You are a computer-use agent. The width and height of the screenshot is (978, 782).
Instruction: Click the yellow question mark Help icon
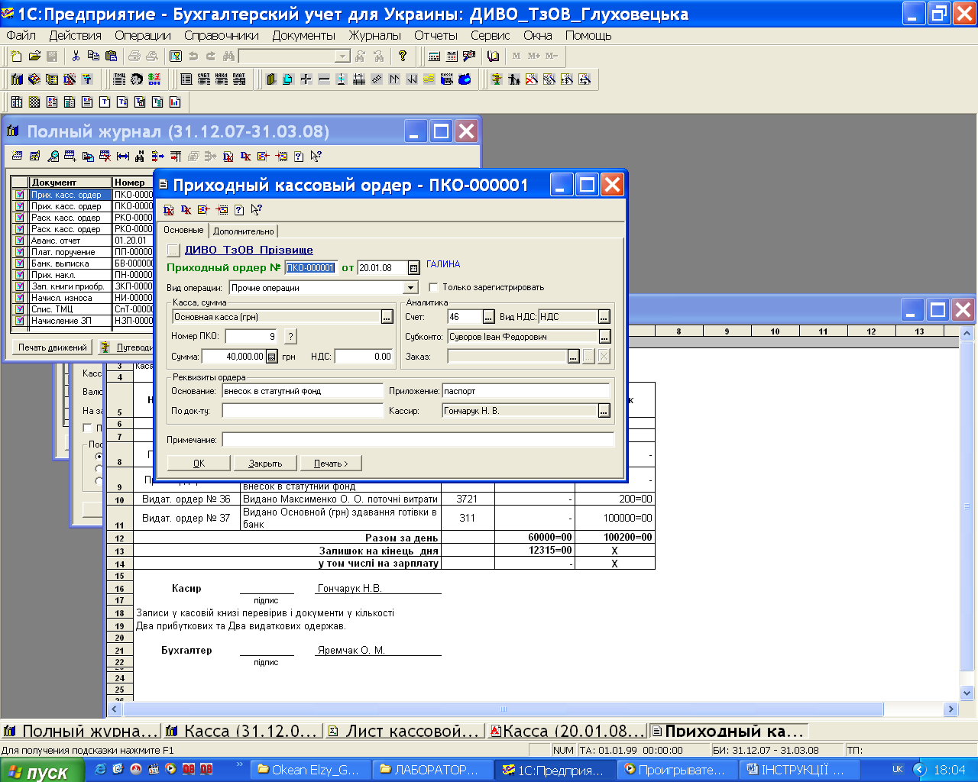pos(403,57)
